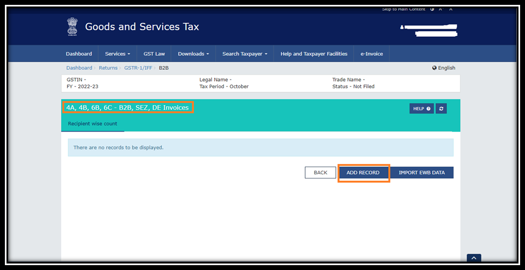The height and width of the screenshot is (270, 525).
Task: Follow the Dashboard breadcrumb link
Action: [79, 68]
